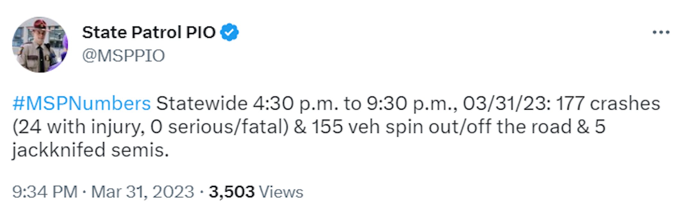Select the Mar 31, 2023 date

(143, 192)
